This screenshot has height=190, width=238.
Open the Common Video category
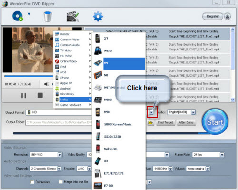click(73, 40)
